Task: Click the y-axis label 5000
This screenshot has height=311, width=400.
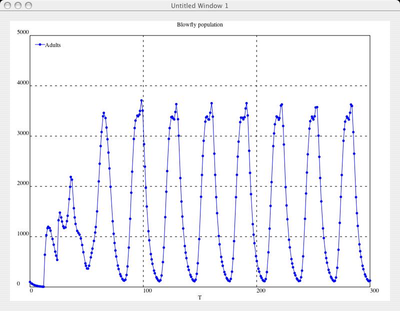Action: click(x=23, y=32)
